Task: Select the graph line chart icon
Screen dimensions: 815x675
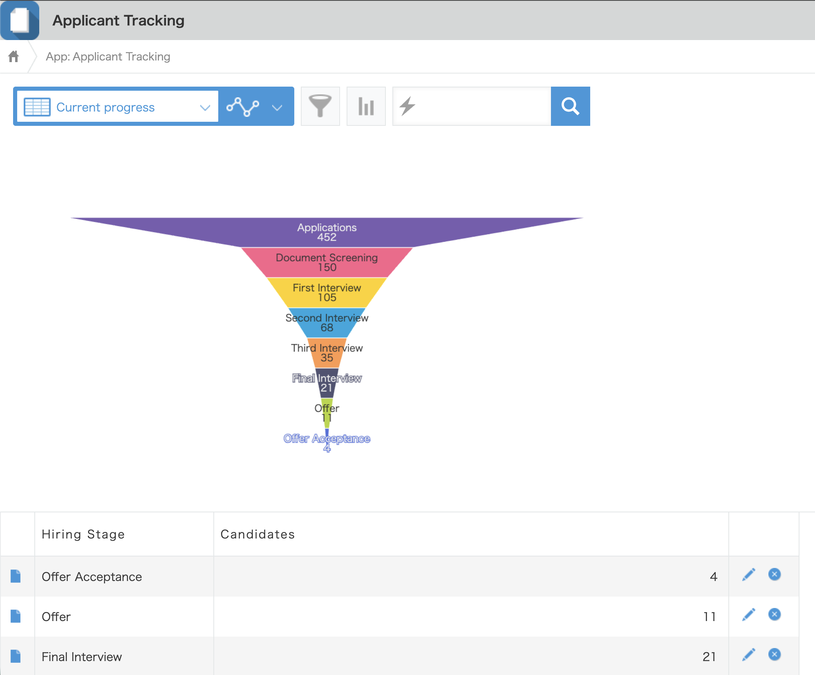Action: click(x=243, y=107)
